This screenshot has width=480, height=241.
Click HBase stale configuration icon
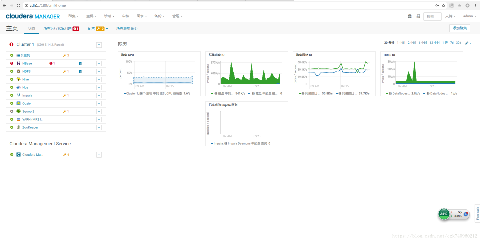coord(80,63)
